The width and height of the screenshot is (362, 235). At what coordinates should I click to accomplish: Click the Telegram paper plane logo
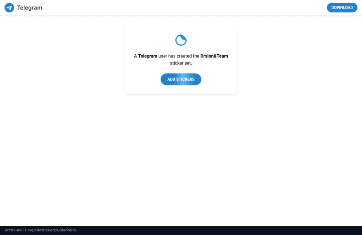9,8
